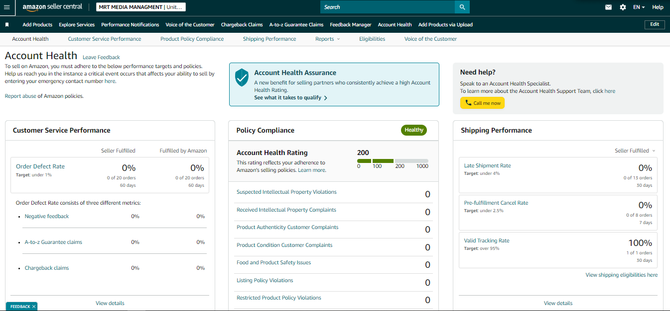
Task: Open the Pre-fulfillment Cancel Rate link
Action: (496, 203)
